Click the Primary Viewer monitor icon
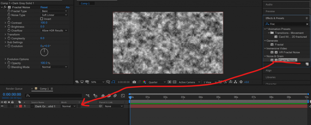The image size is (311, 125). (82, 82)
